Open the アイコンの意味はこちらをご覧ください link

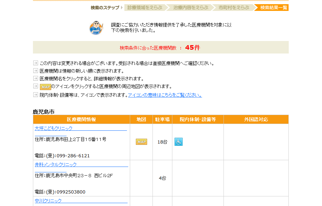[165, 95]
